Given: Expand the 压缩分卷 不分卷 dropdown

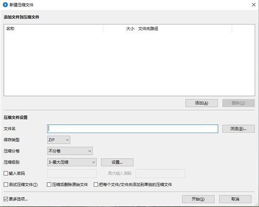Looking at the screenshot, I should click(70, 151).
